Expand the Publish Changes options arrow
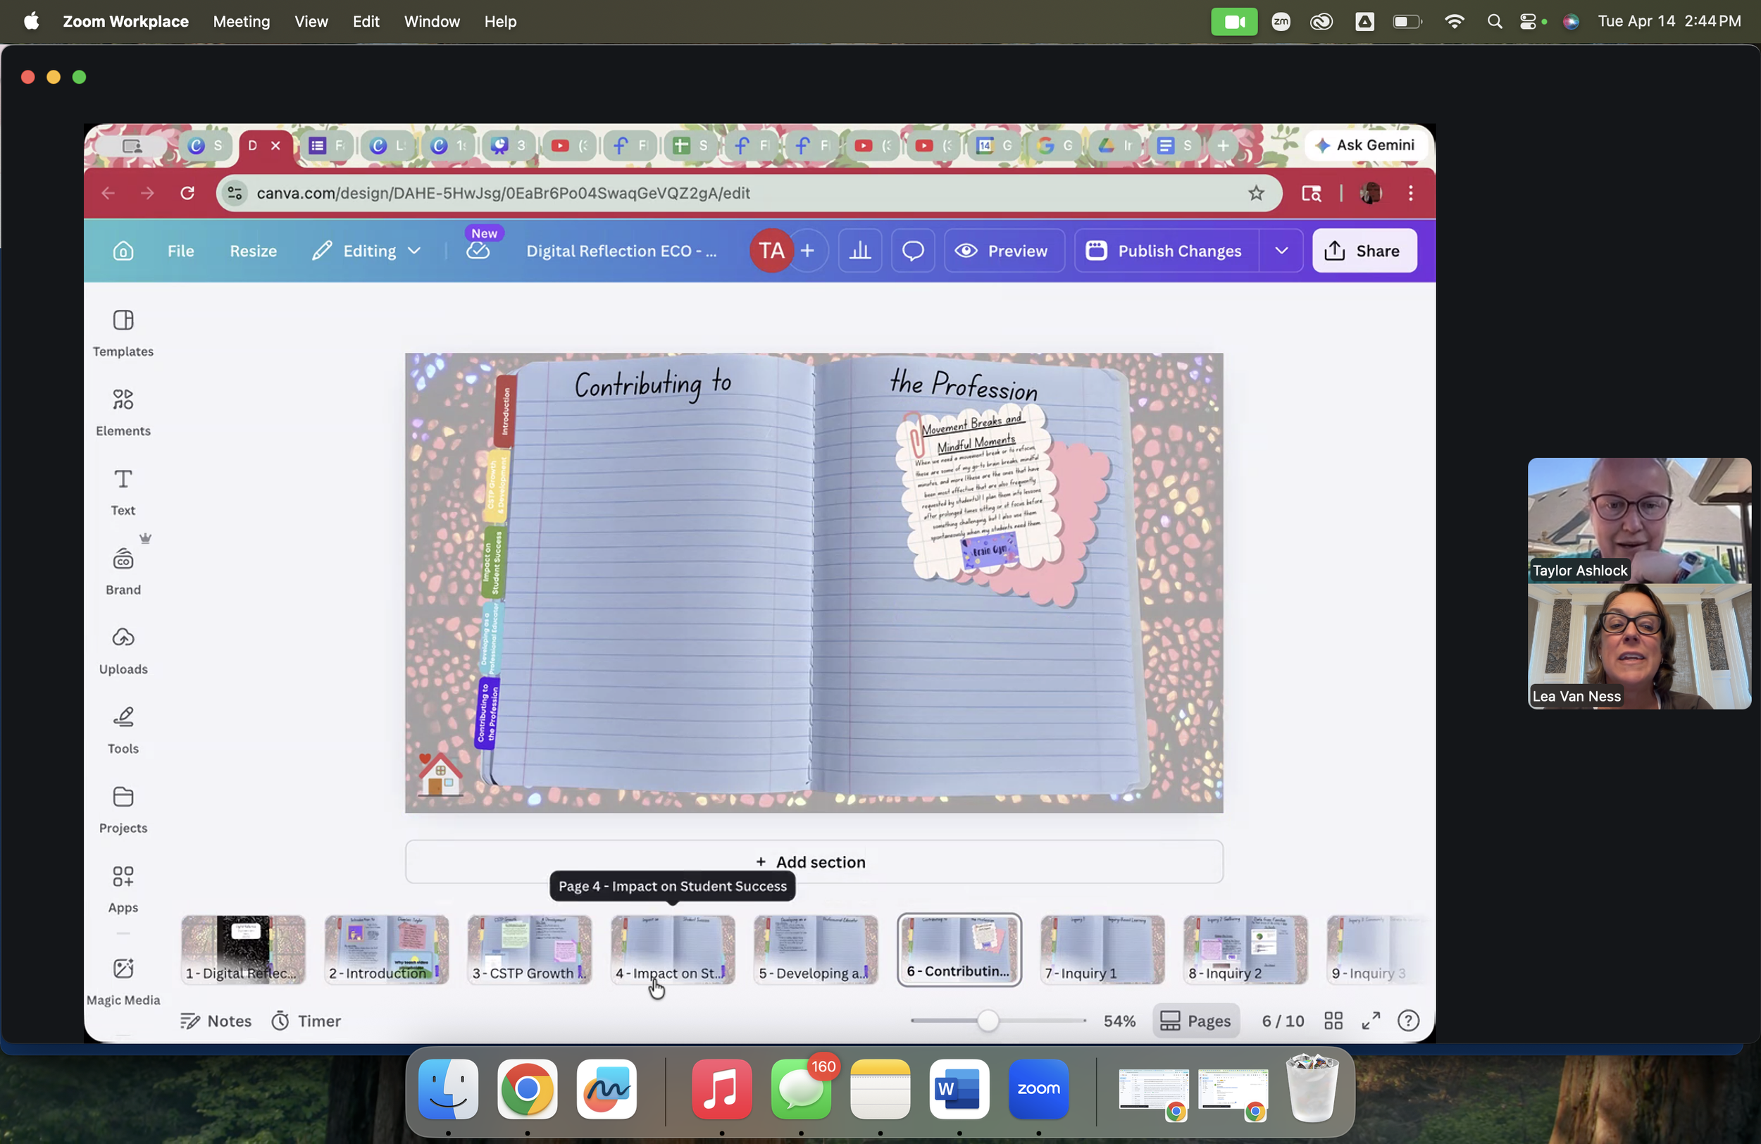The height and width of the screenshot is (1144, 1761). [x=1281, y=251]
